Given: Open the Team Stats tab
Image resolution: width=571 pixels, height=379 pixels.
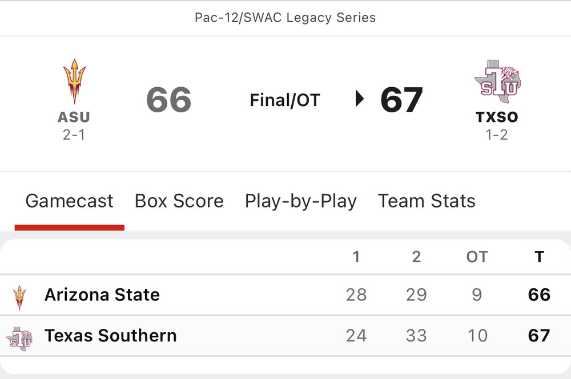Looking at the screenshot, I should click(427, 201).
